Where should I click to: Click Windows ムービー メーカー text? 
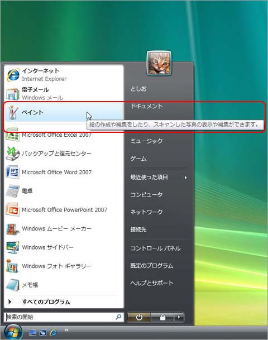[x=56, y=229]
